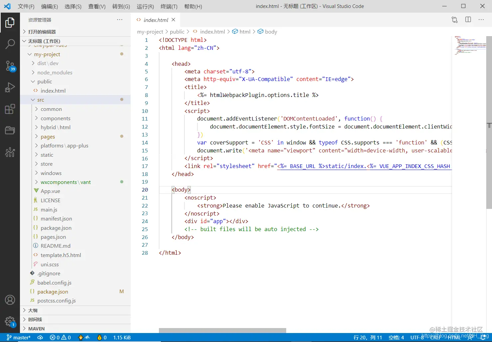This screenshot has height=342, width=492.
Task: Open editor More Actions ellipsis
Action: (x=481, y=20)
